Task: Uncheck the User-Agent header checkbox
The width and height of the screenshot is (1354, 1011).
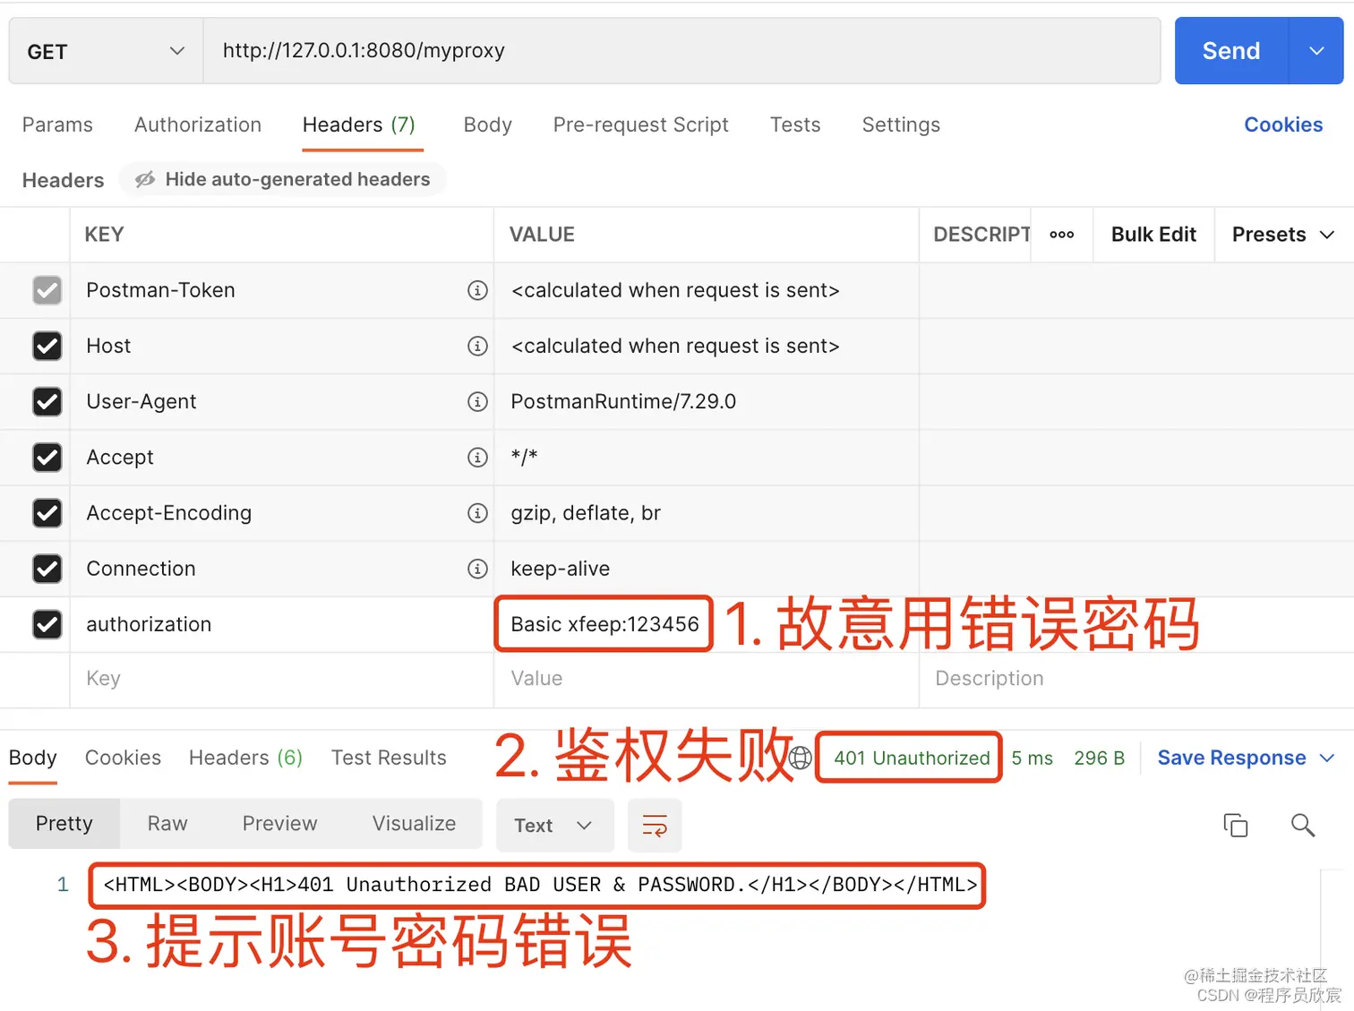Action: point(47,401)
